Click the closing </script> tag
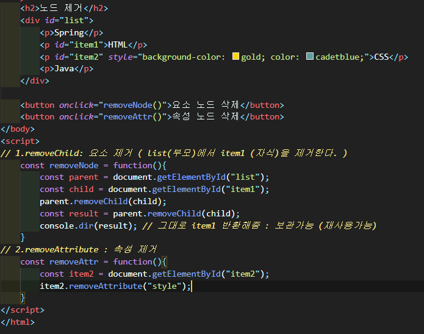This screenshot has height=334, width=424. (23, 310)
